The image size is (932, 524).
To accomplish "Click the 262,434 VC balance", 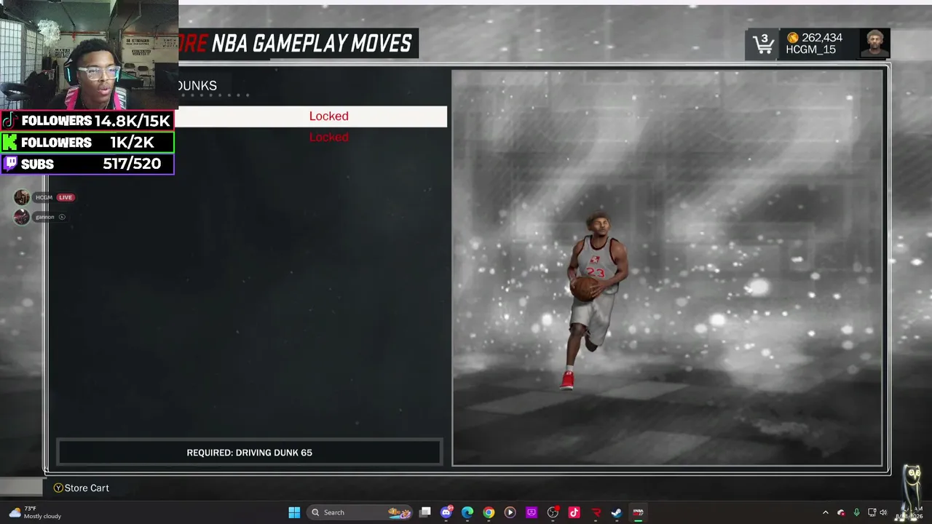I will tap(822, 38).
